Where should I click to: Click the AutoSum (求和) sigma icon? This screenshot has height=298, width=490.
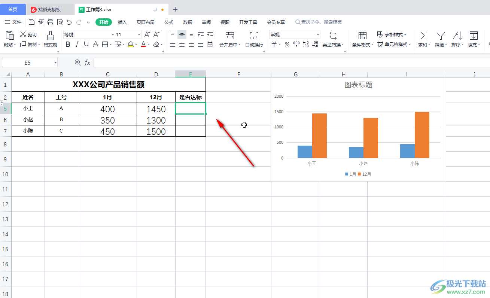point(424,36)
